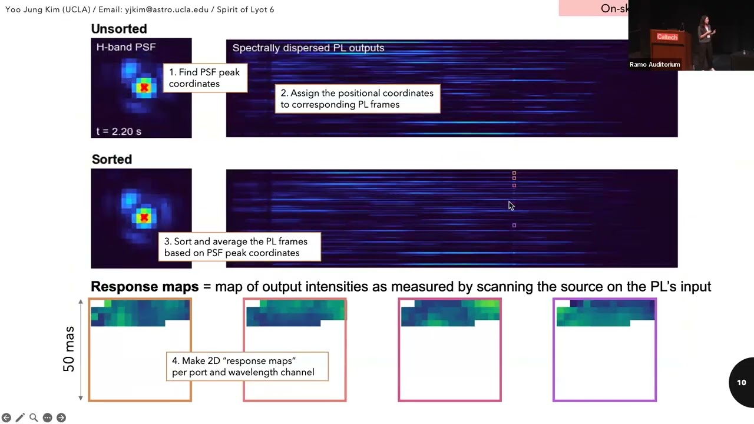This screenshot has height=424, width=754.
Task: Click the pink 'On-sk' header tag
Action: coord(594,8)
